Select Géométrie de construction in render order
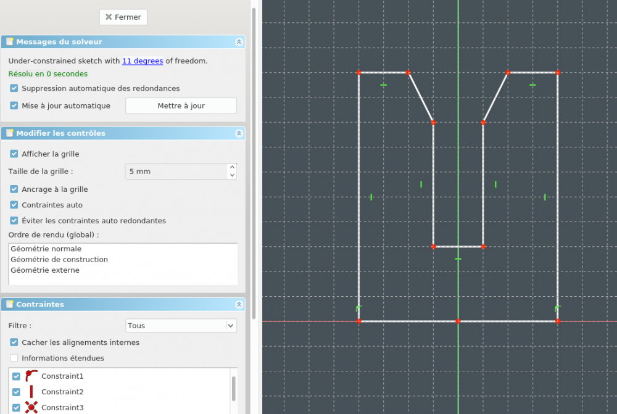This screenshot has width=617, height=414. [x=59, y=259]
